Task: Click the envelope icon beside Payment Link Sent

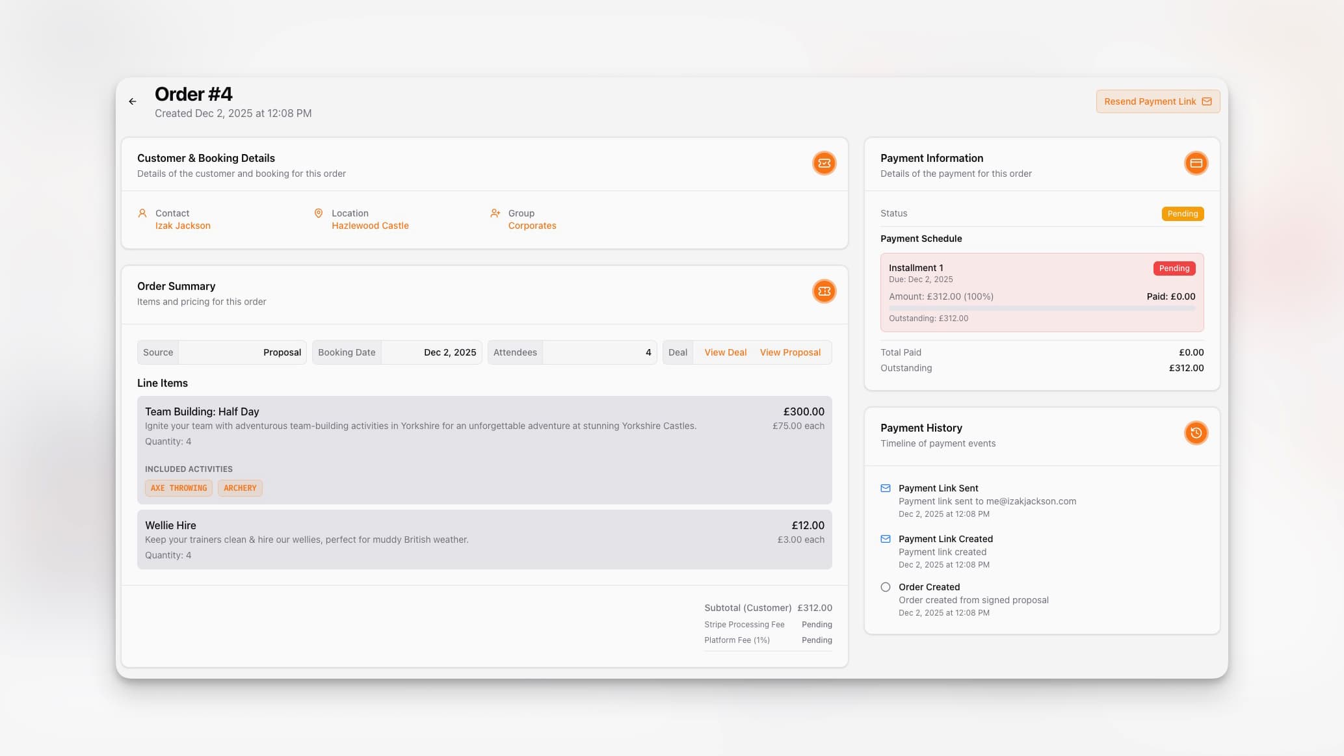Action: coord(885,488)
